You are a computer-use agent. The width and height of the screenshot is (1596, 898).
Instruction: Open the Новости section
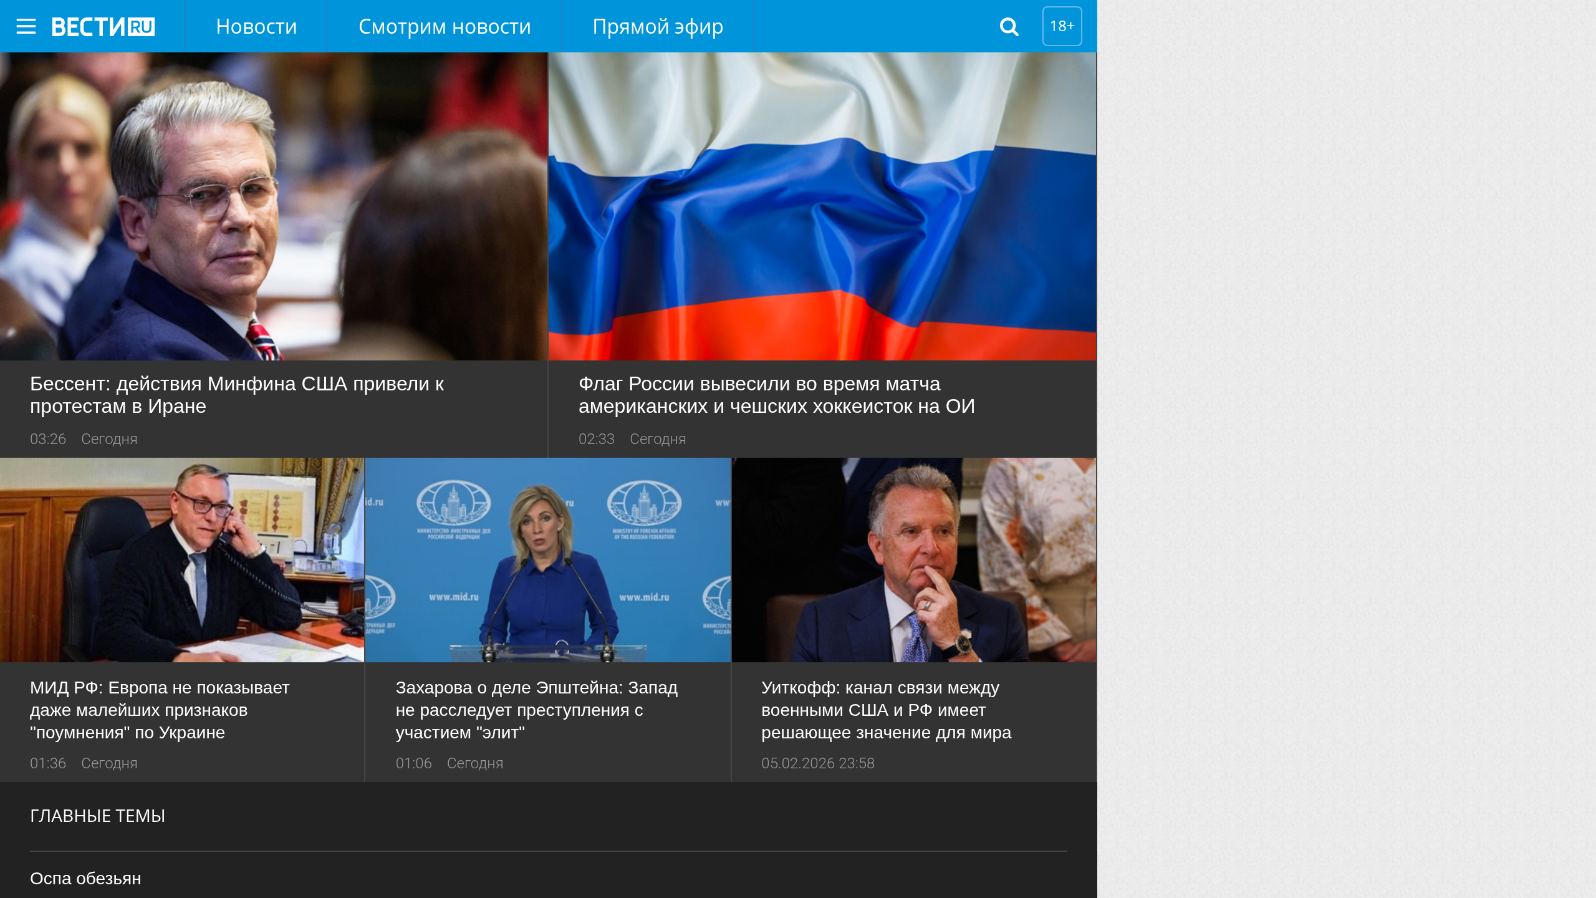pyautogui.click(x=256, y=26)
